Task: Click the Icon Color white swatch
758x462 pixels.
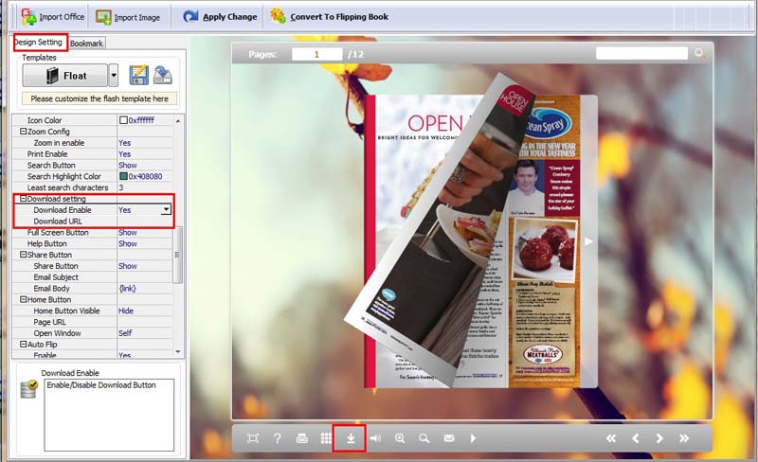Action: [123, 120]
